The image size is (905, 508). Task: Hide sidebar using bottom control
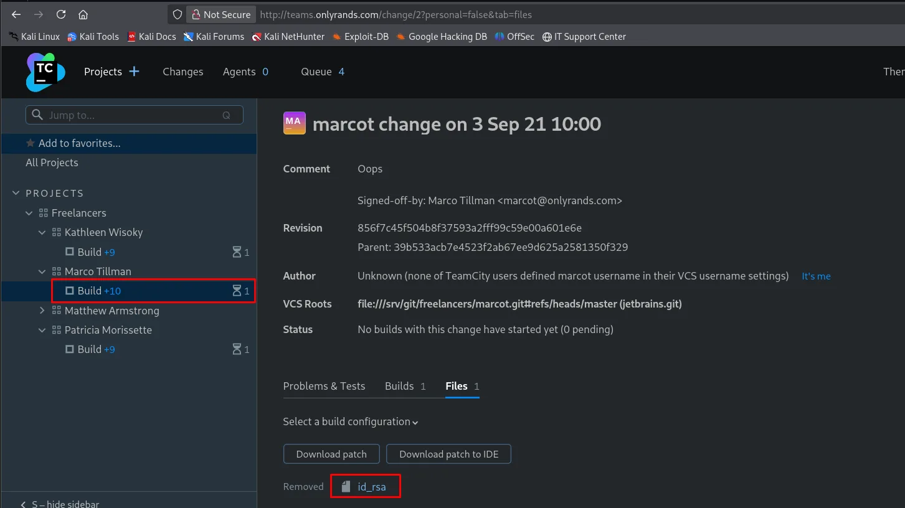[60, 503]
